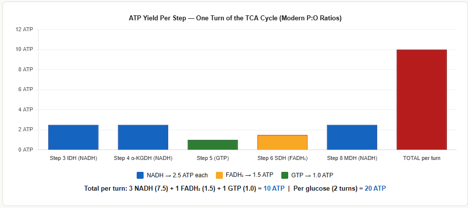Click the orange Step 6 SDH bar
Viewport: 468px width, 208px height.
[x=282, y=142]
